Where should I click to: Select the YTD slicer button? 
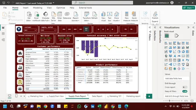click(125, 29)
